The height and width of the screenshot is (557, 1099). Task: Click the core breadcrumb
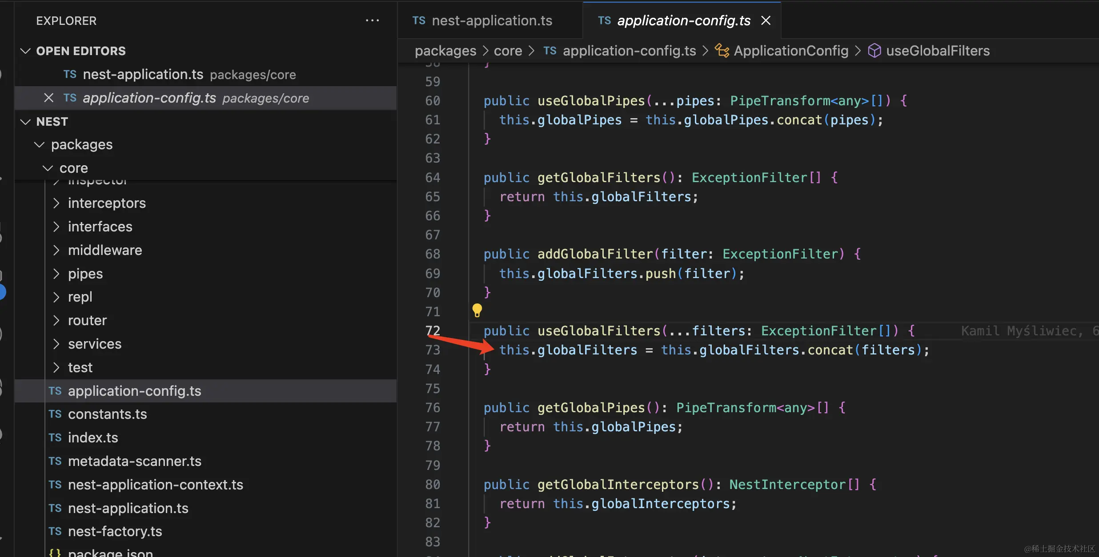pos(508,51)
